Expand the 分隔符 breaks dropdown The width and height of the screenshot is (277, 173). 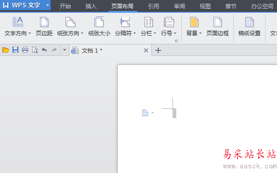(135, 33)
